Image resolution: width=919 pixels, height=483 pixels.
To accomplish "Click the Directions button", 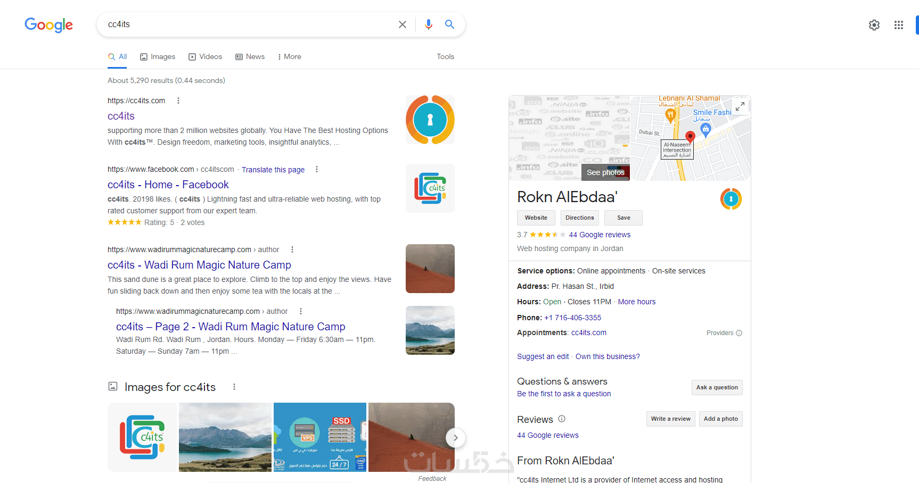I will [580, 218].
